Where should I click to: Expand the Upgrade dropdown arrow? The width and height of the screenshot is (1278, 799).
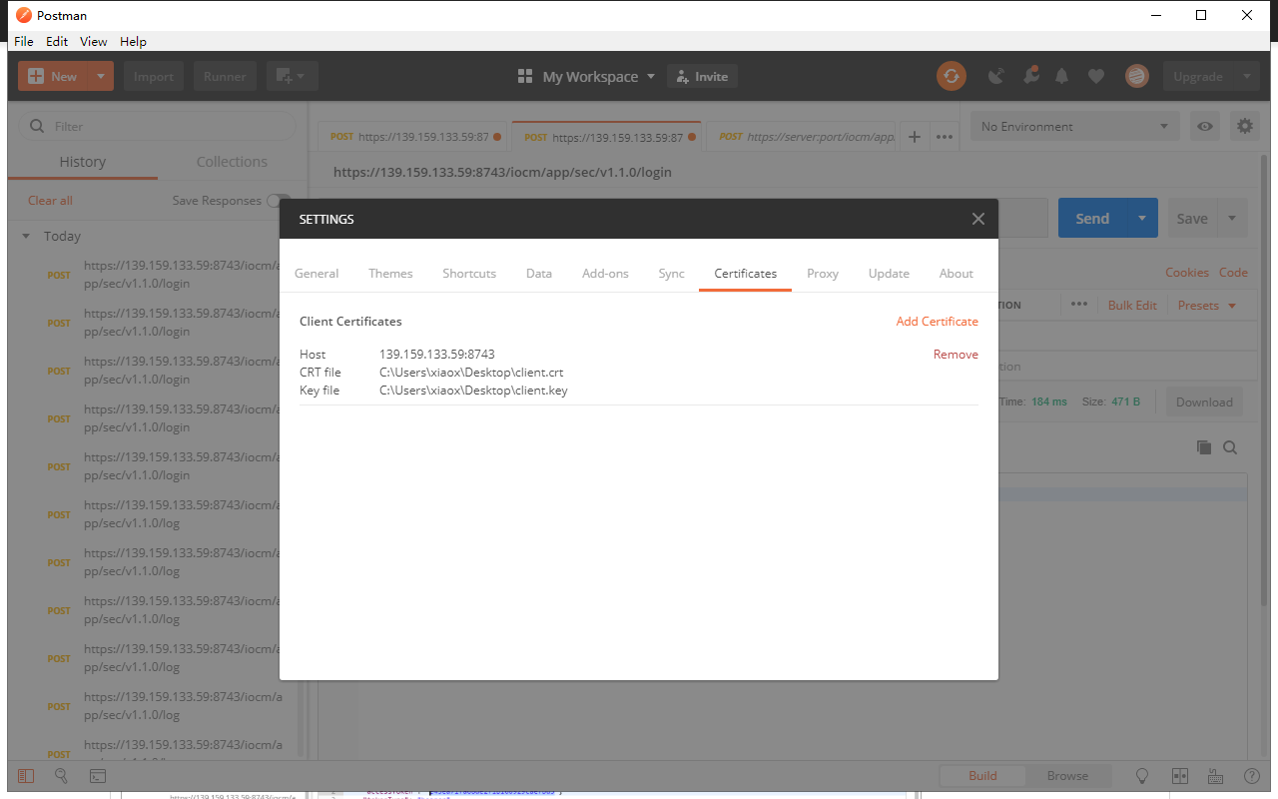[x=1246, y=76]
